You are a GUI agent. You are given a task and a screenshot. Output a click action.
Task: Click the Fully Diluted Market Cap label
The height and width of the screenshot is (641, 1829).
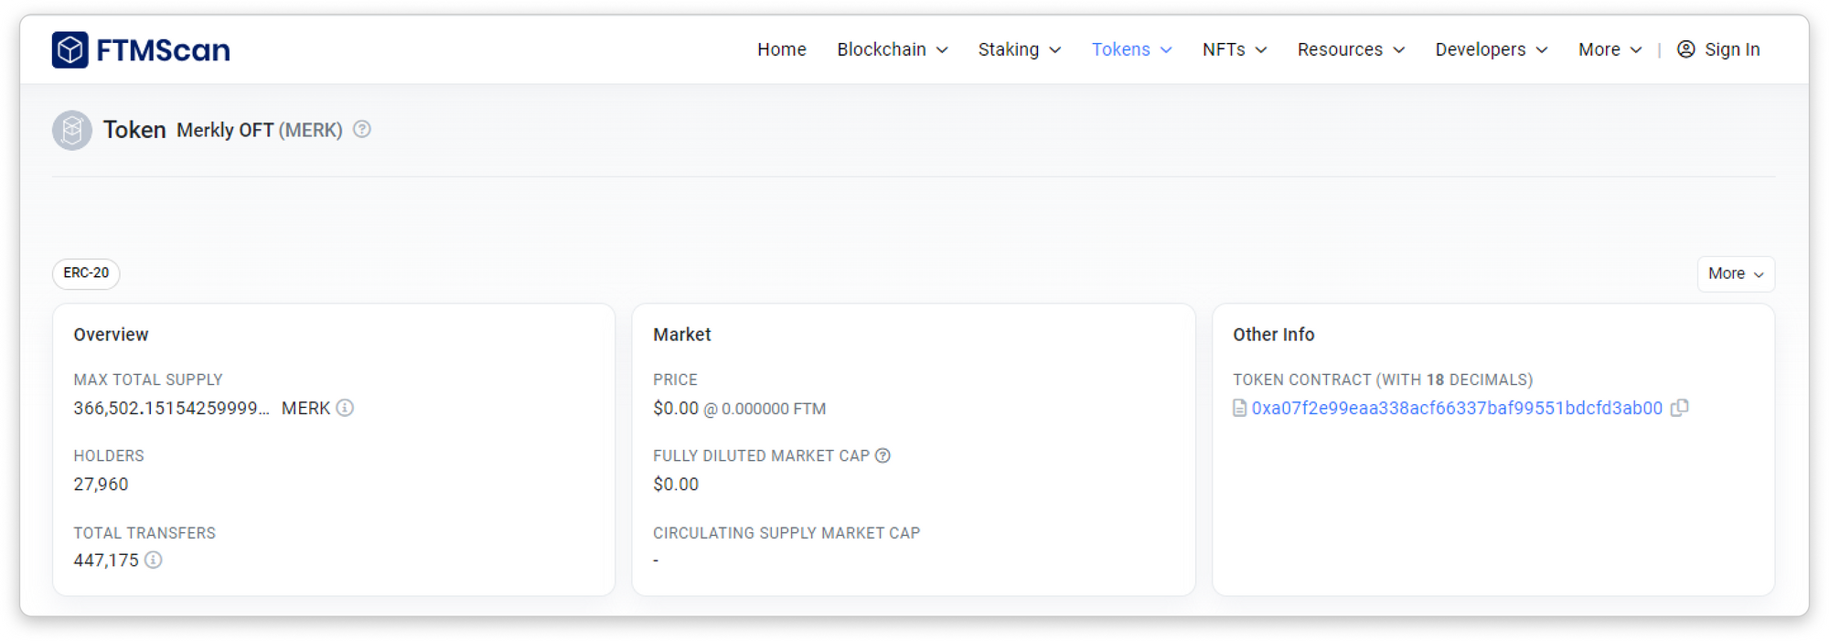coord(761,455)
